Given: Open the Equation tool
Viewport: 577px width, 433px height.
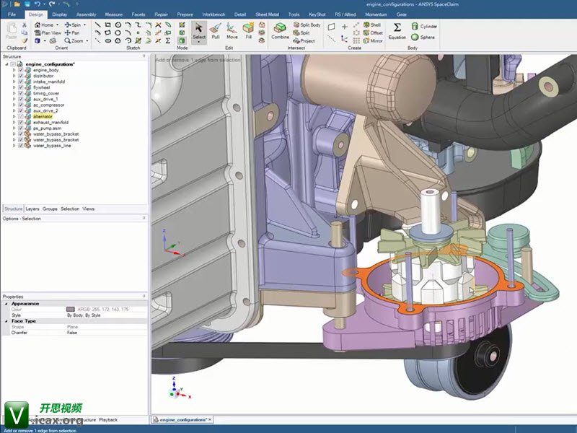Looking at the screenshot, I should point(397,31).
